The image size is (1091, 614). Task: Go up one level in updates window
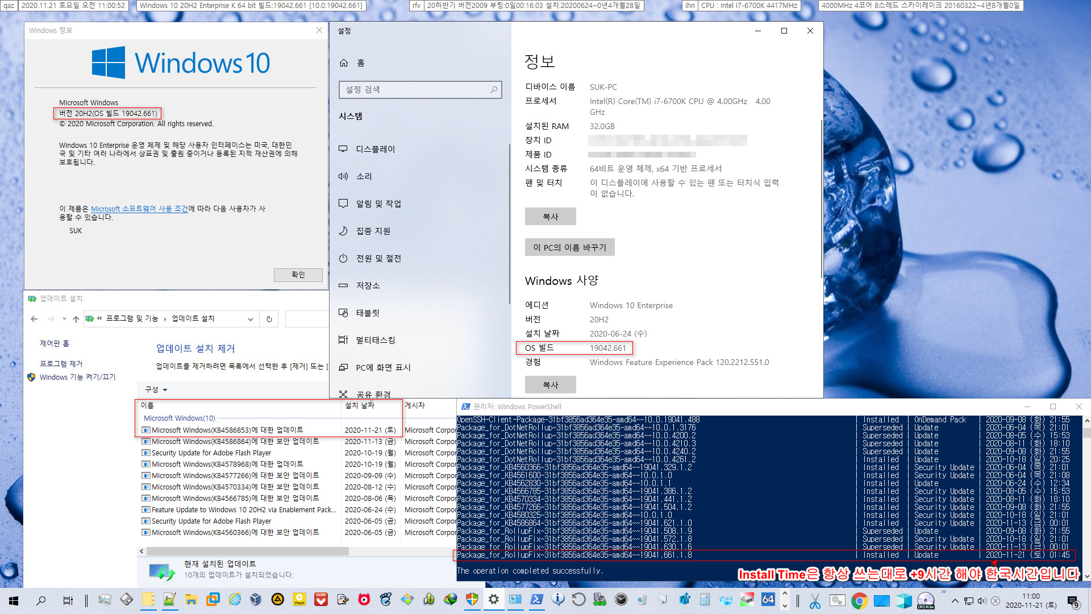click(x=76, y=319)
